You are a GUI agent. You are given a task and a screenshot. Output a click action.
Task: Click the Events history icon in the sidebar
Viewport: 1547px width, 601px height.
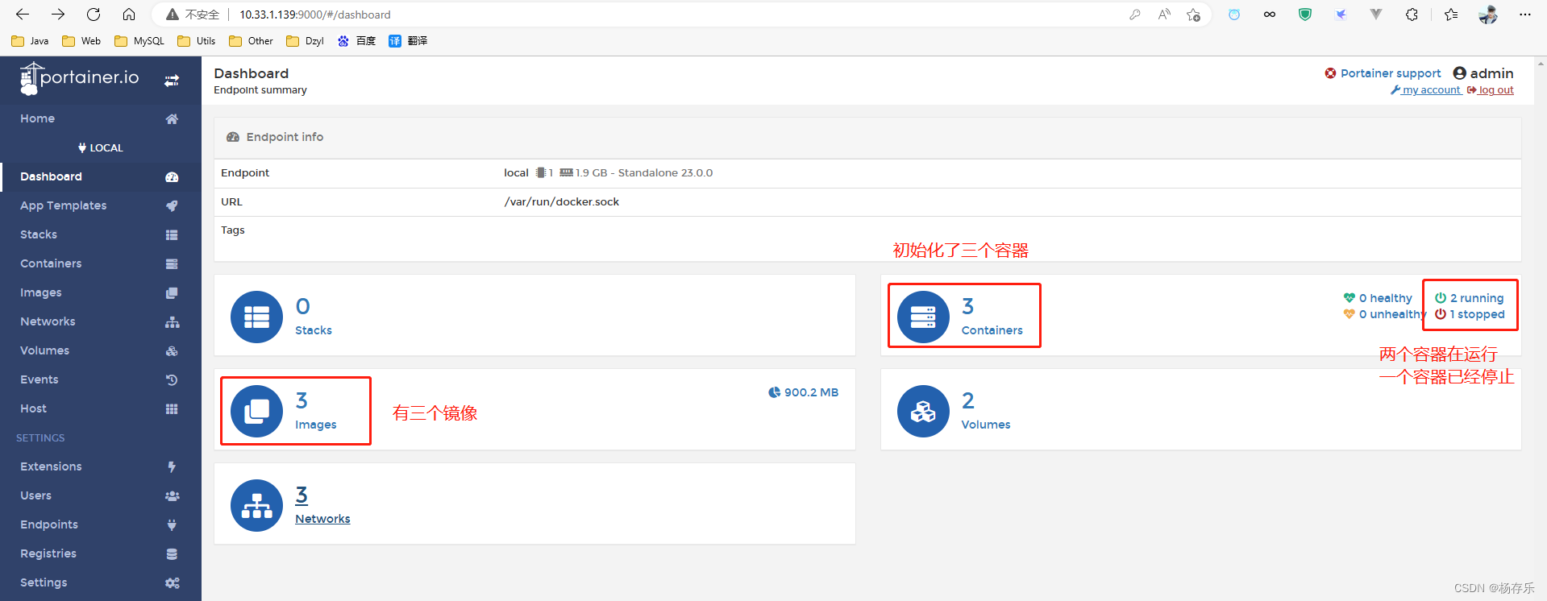(172, 380)
